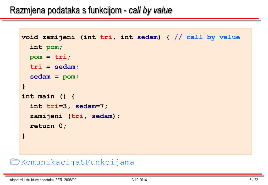Click the footer date '3.10.2014.'
268x185 pixels.
pyautogui.click(x=140, y=180)
